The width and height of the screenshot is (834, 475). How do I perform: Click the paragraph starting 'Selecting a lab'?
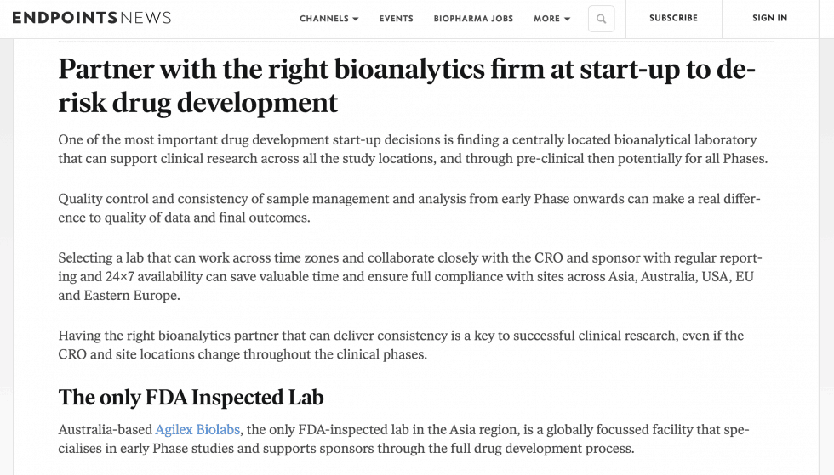410,277
